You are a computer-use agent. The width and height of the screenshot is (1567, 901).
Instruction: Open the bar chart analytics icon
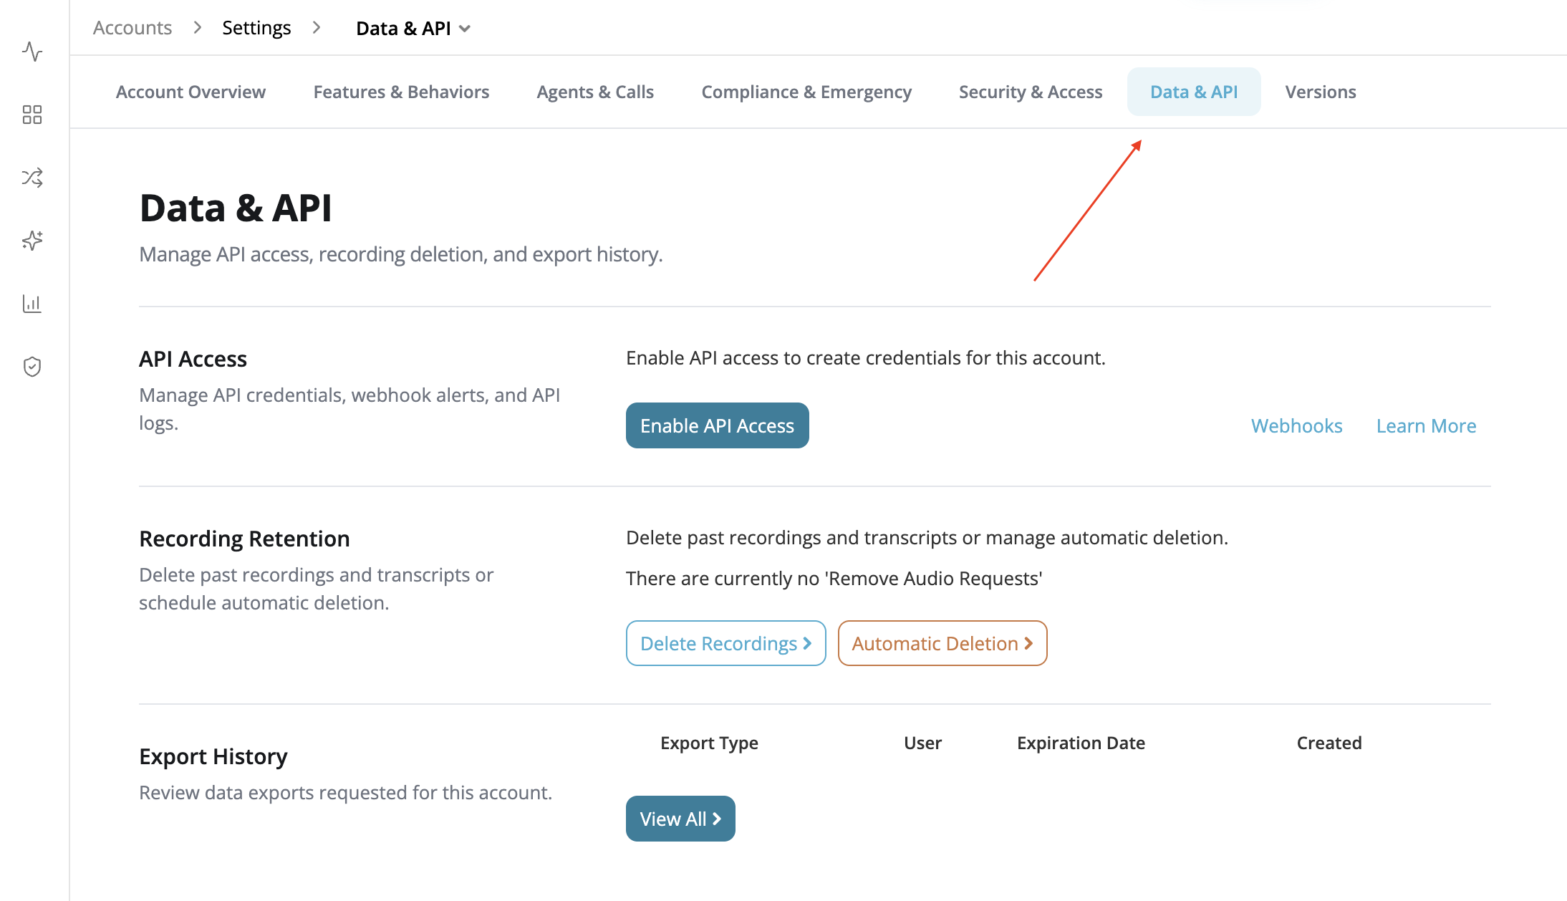tap(32, 304)
